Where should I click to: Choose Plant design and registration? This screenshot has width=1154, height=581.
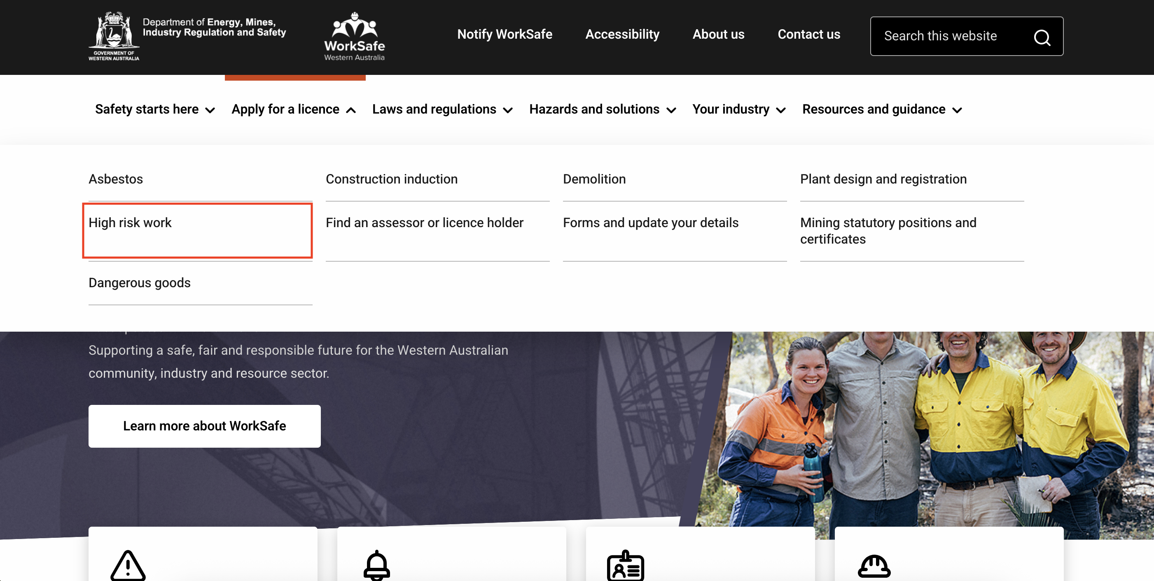tap(883, 179)
